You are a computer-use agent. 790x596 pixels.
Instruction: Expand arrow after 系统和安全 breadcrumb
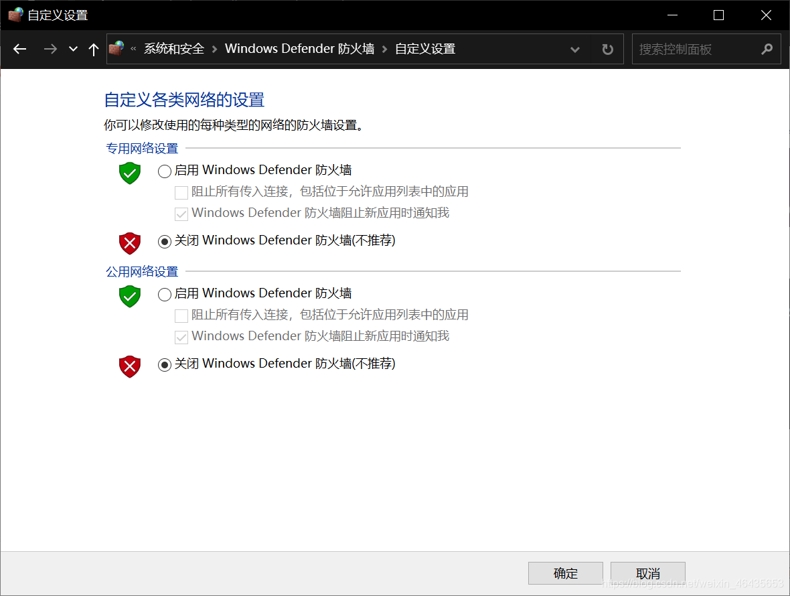point(215,49)
